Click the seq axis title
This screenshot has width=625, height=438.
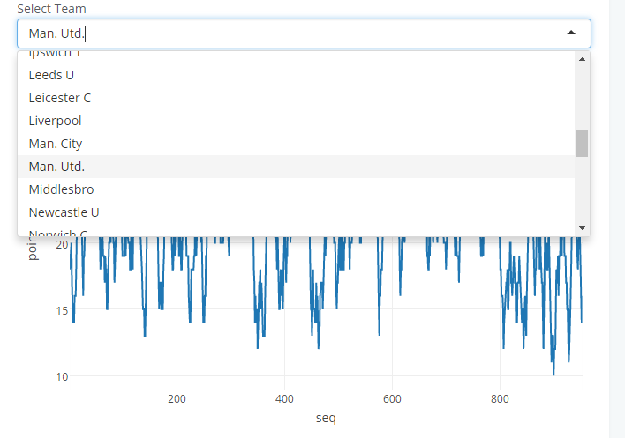pos(326,418)
